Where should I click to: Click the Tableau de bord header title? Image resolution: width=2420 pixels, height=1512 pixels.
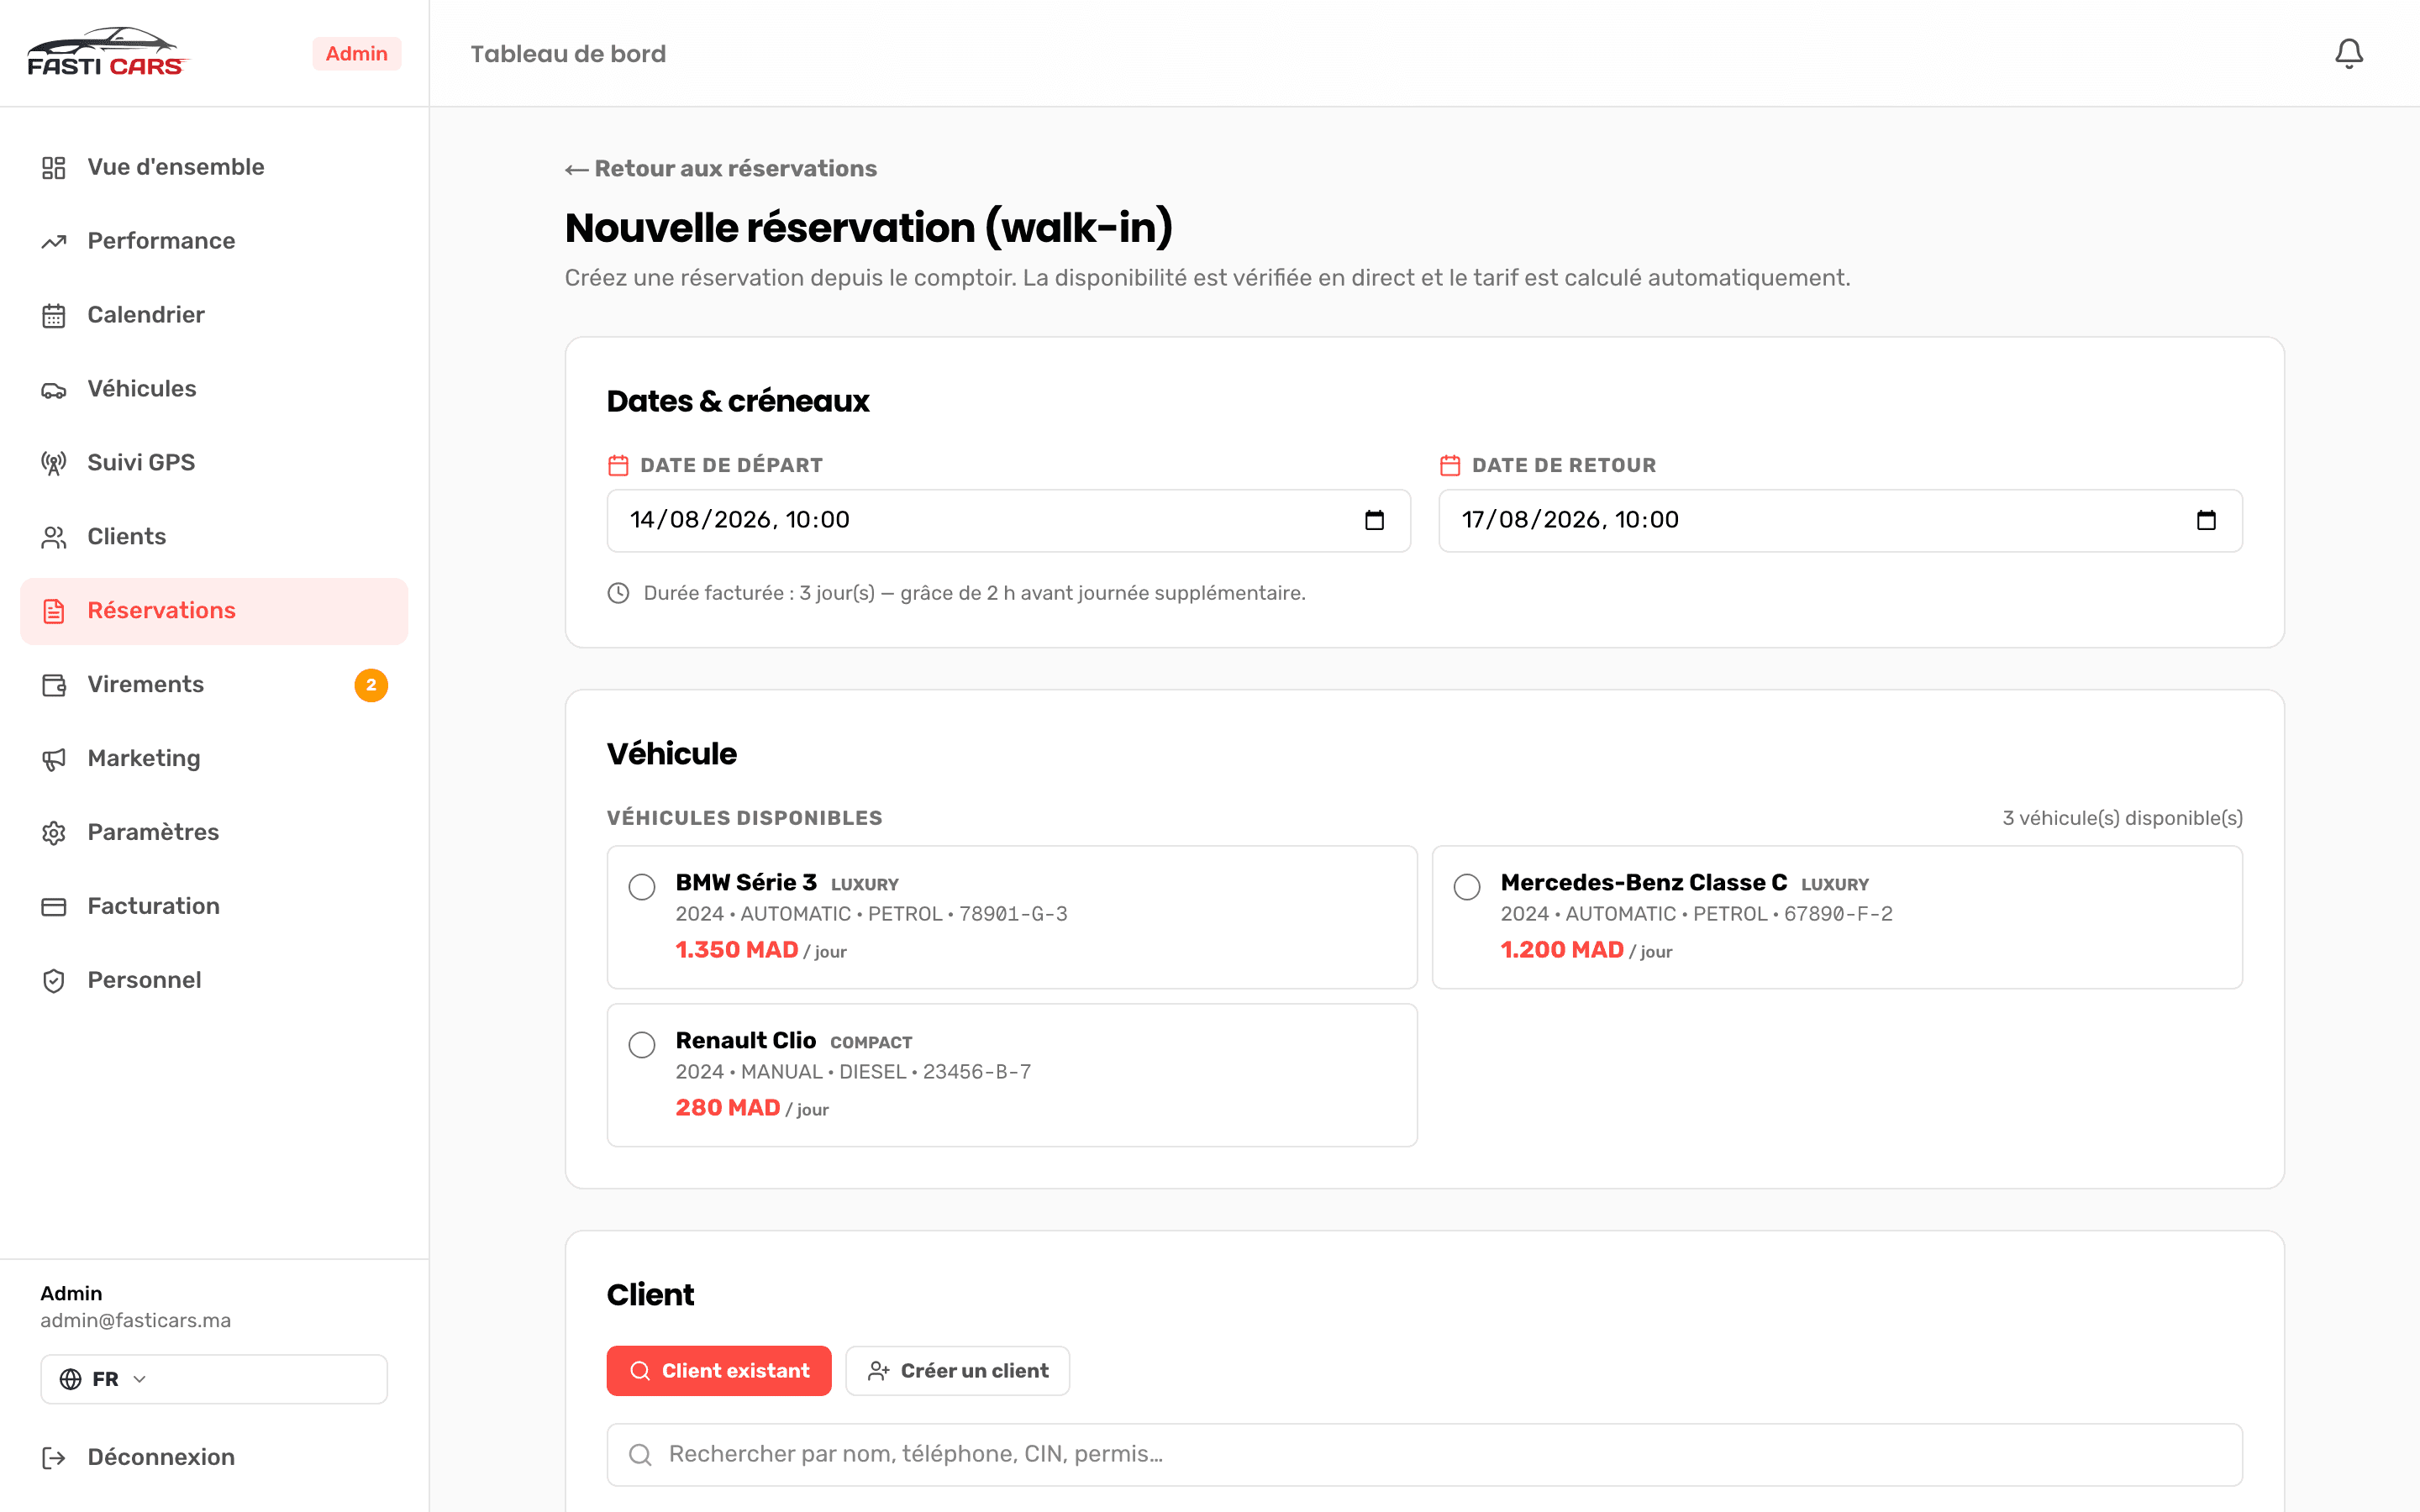click(568, 54)
